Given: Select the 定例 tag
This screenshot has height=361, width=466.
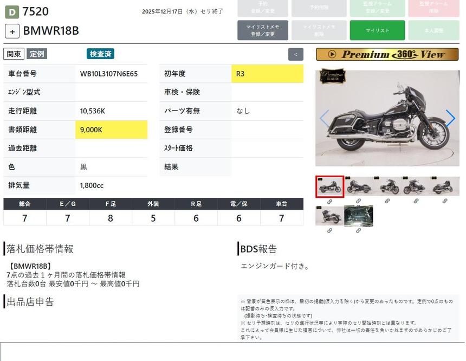Looking at the screenshot, I should [37, 54].
